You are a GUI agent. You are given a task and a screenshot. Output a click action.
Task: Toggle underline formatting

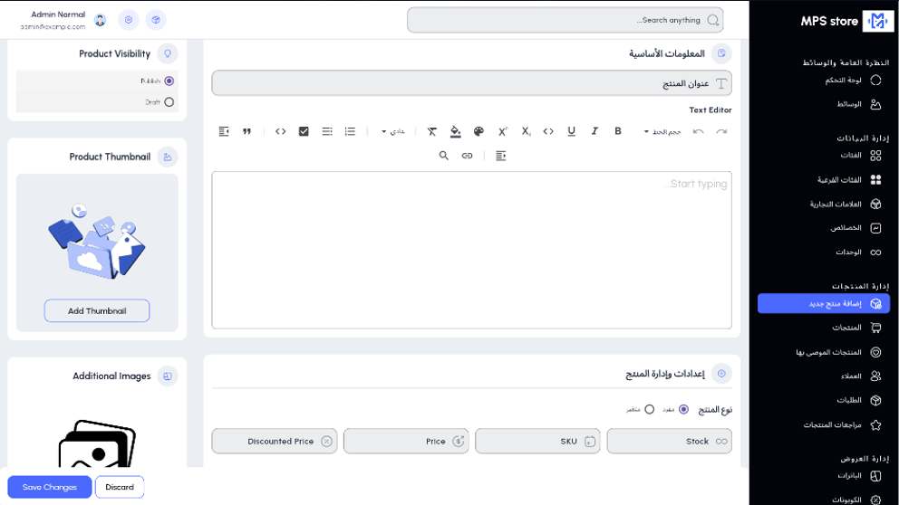[x=571, y=131]
